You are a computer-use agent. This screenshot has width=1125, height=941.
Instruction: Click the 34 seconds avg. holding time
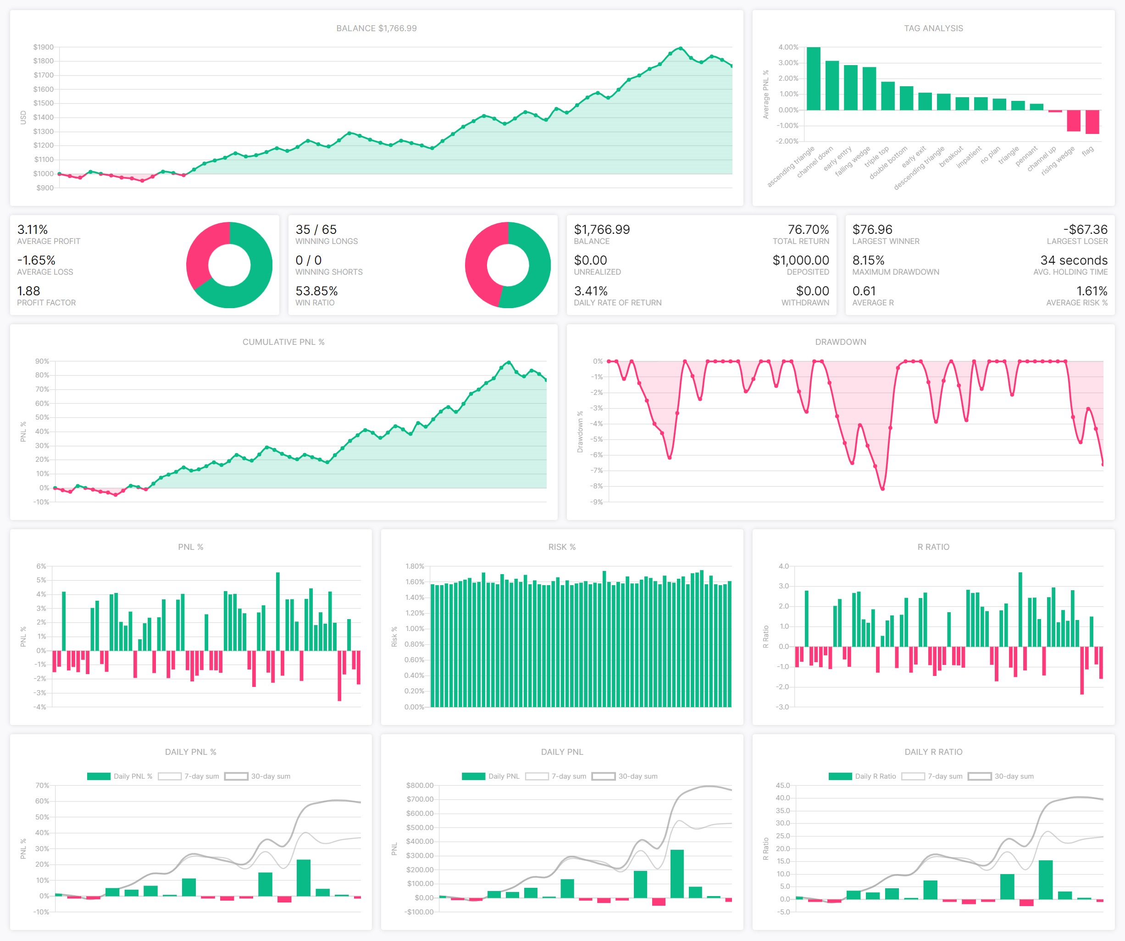(x=1074, y=260)
